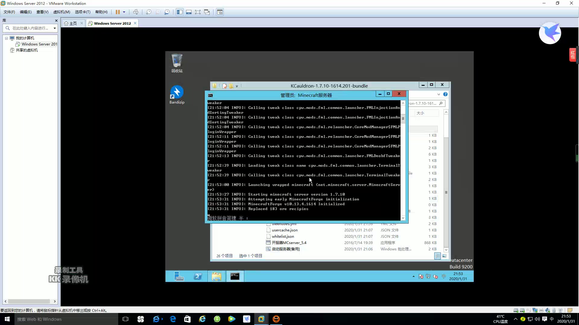Enter full screen mode

[x=198, y=12]
